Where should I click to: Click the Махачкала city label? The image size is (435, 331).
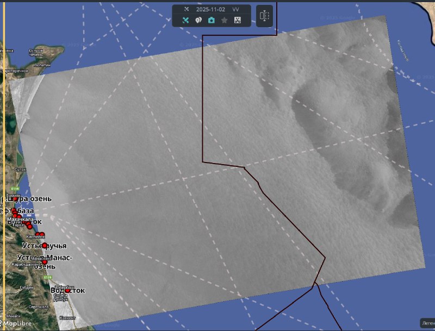20,219
